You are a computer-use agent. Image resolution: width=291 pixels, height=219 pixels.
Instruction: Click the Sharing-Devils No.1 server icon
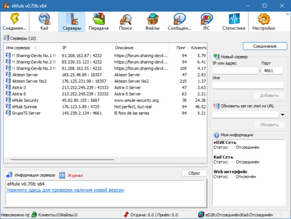click(8, 55)
